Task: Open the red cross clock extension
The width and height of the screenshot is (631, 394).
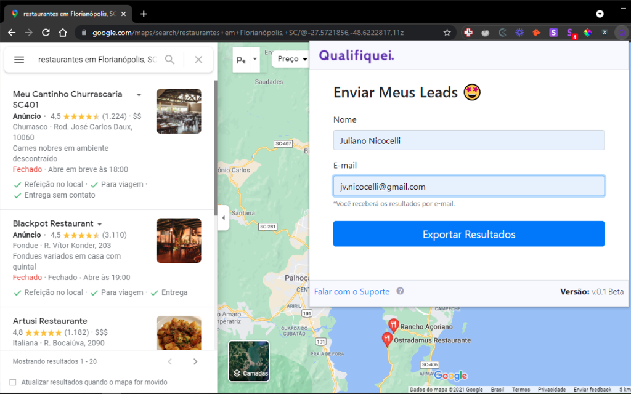Action: click(x=468, y=33)
